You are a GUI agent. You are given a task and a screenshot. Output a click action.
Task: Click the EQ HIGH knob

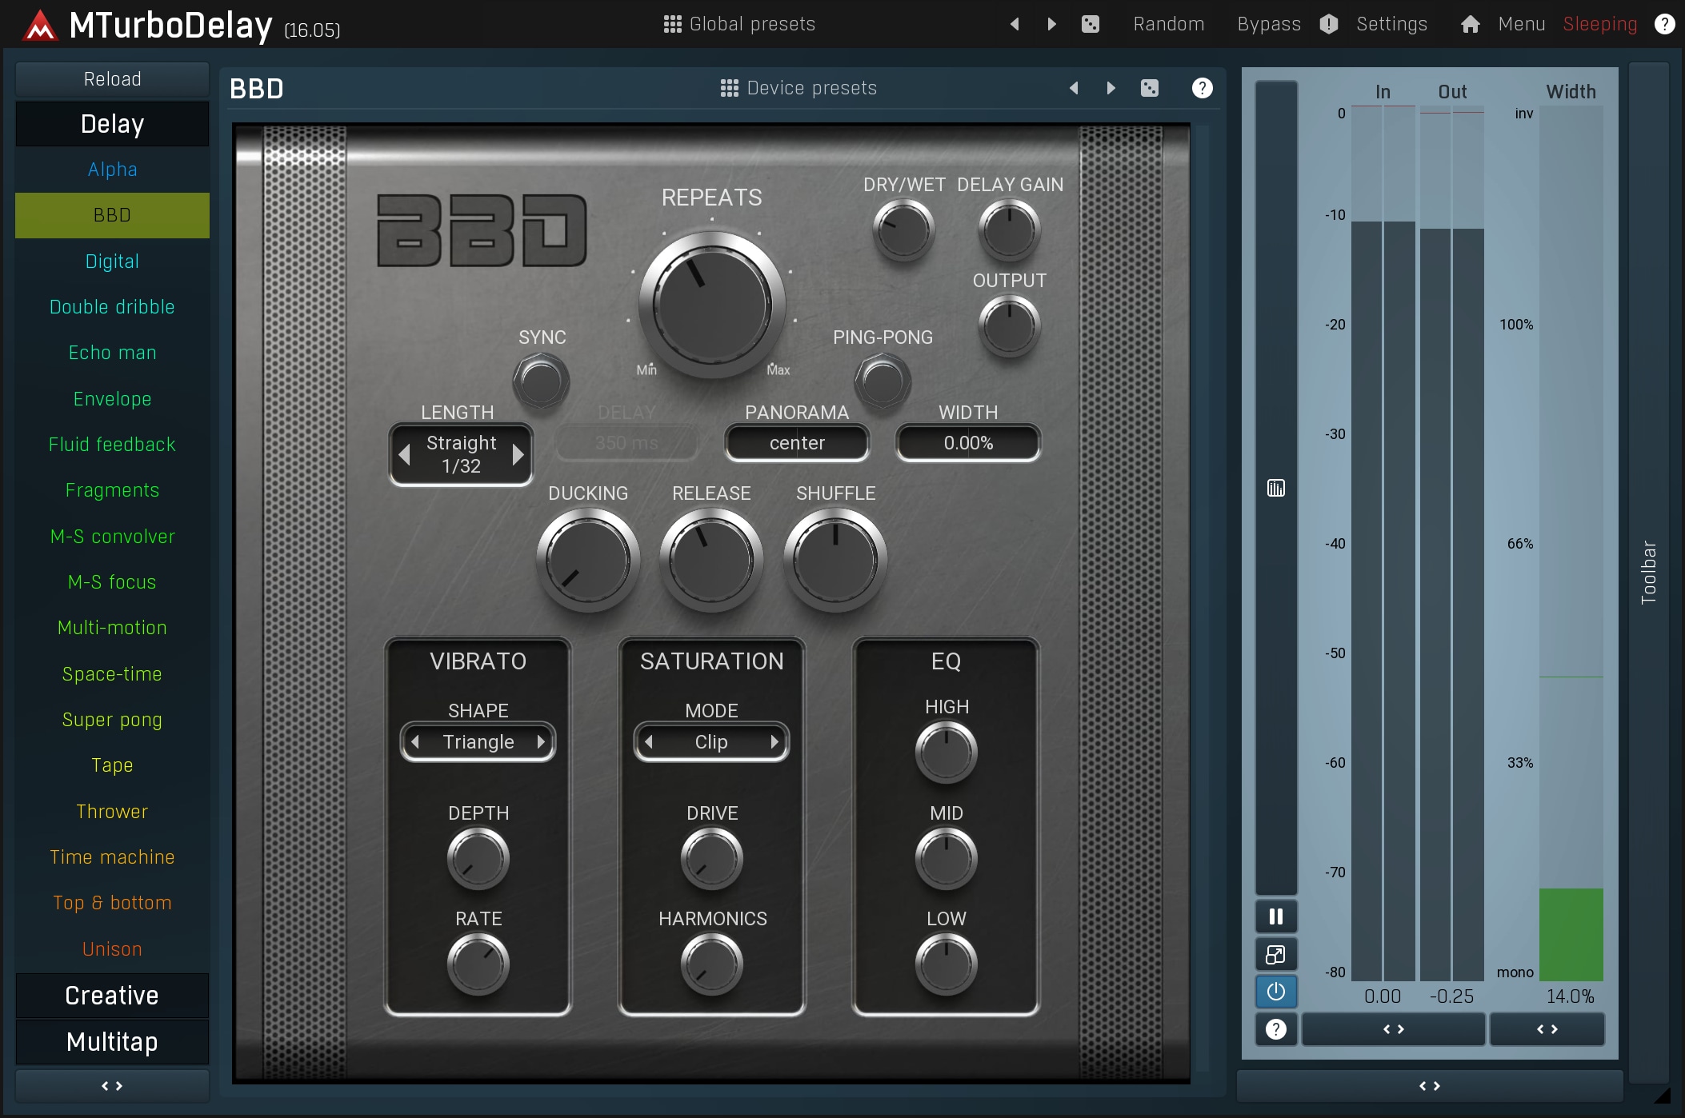pyautogui.click(x=947, y=753)
